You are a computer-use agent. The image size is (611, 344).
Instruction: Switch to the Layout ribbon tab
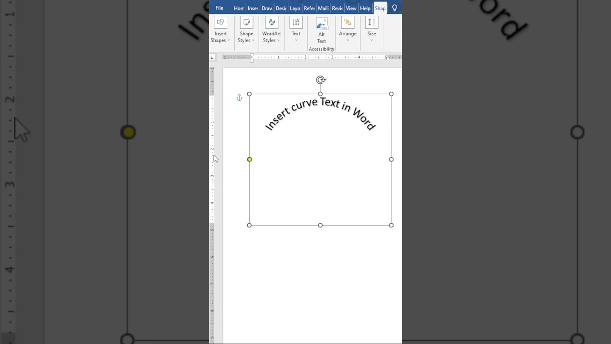coord(295,8)
